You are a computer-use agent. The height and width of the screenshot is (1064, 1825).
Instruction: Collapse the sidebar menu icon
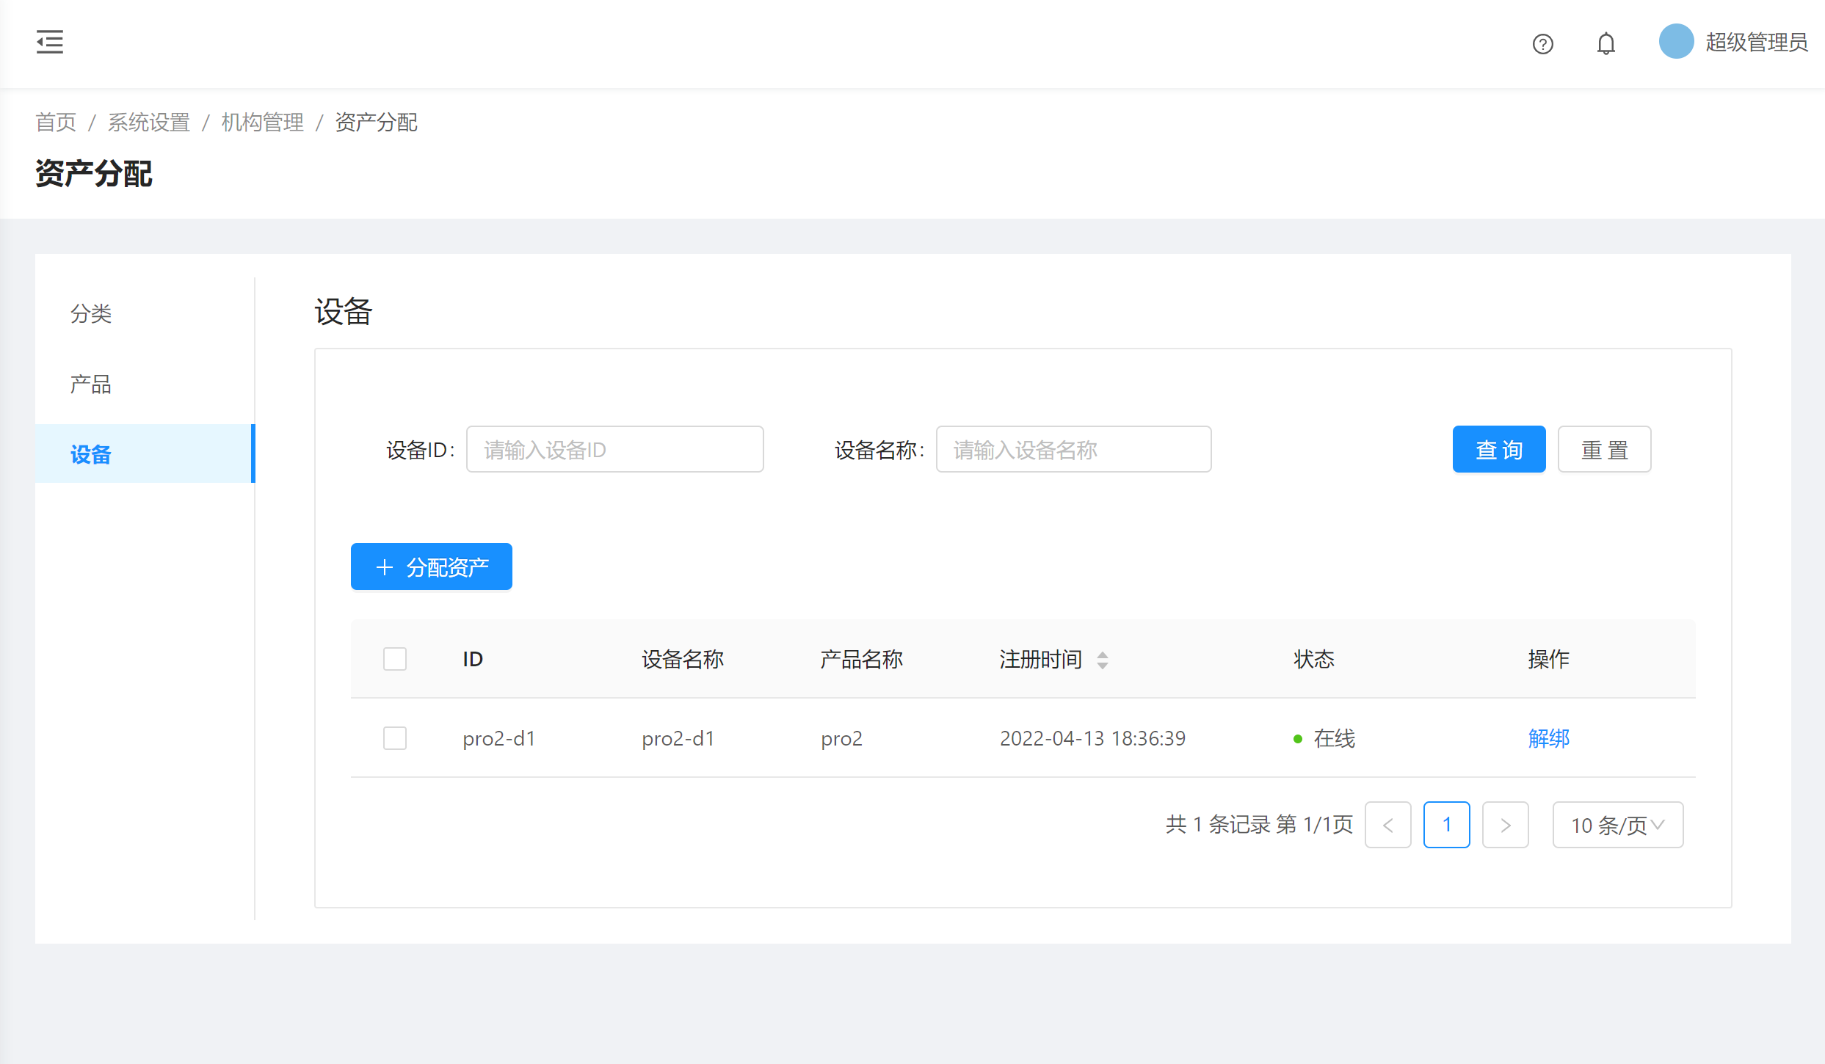(x=50, y=42)
